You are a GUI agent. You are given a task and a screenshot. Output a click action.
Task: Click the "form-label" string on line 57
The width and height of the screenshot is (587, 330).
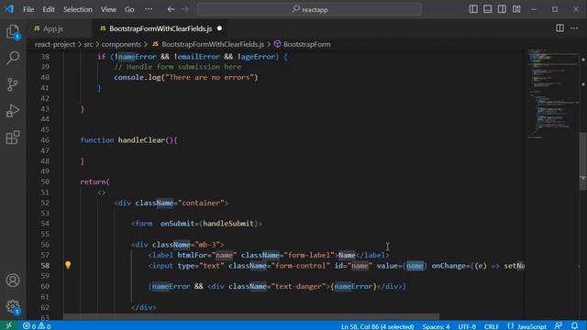point(309,255)
